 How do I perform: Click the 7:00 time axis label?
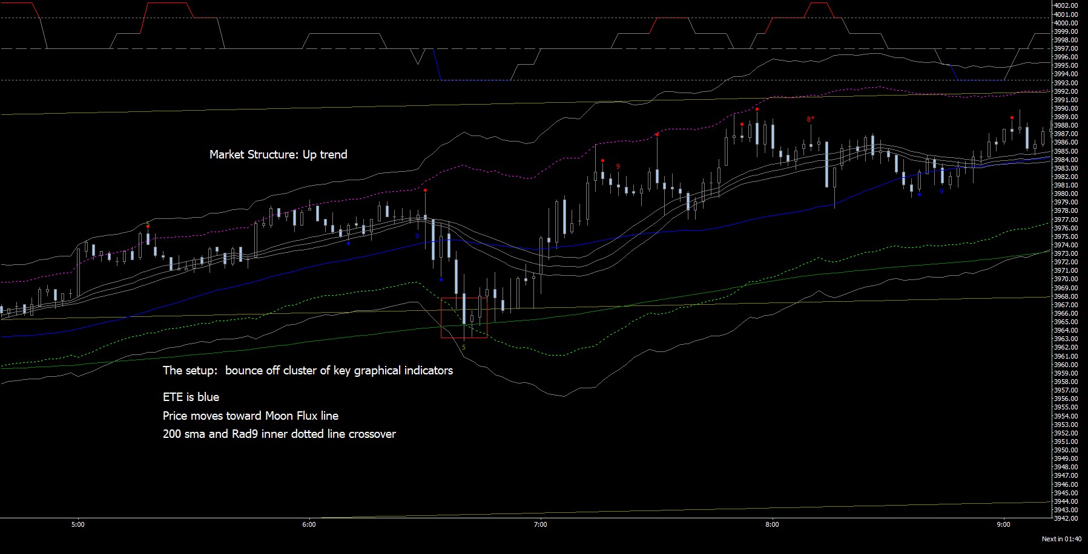(541, 524)
